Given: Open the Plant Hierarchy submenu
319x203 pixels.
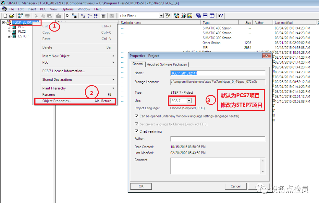Looking at the screenshot, I should click(x=78, y=88).
